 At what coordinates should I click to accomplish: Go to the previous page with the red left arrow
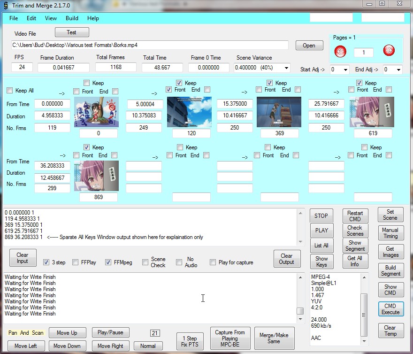click(340, 51)
